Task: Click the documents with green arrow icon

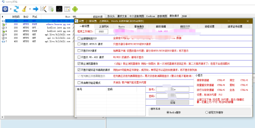Action: (51, 9)
